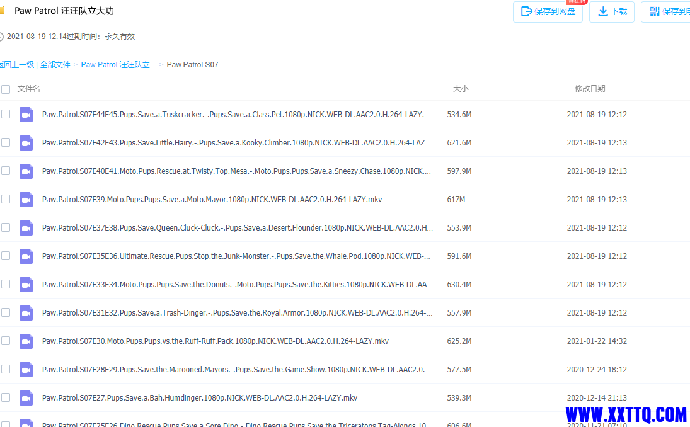This screenshot has height=427, width=690.
Task: Open Paw Patrol 汪汪队立... breadcrumb link
Action: (118, 65)
